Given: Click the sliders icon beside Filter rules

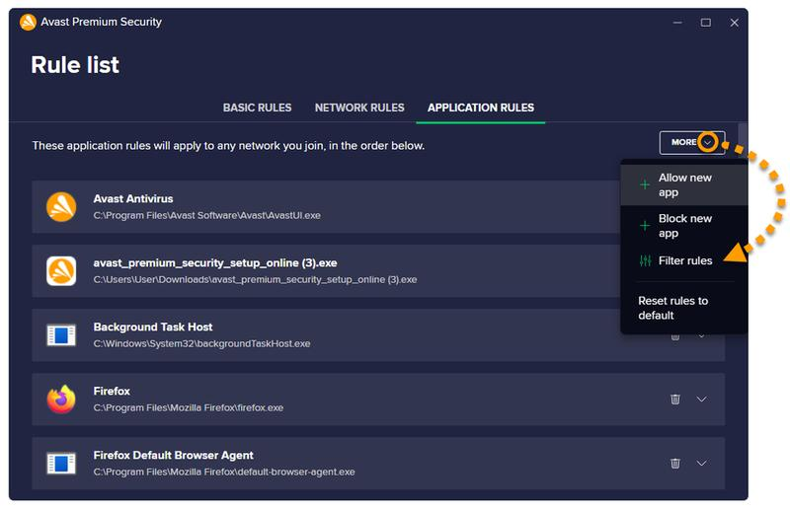Looking at the screenshot, I should point(645,260).
